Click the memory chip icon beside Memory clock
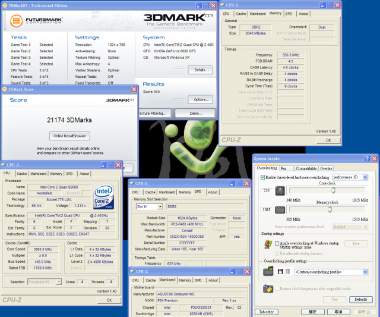 tap(280, 210)
